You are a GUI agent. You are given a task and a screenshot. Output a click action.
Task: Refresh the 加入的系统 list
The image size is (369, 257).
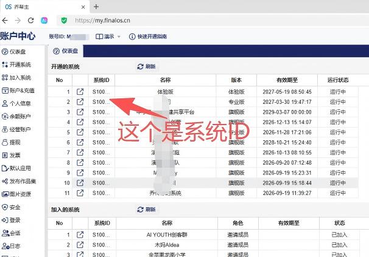(x=146, y=210)
